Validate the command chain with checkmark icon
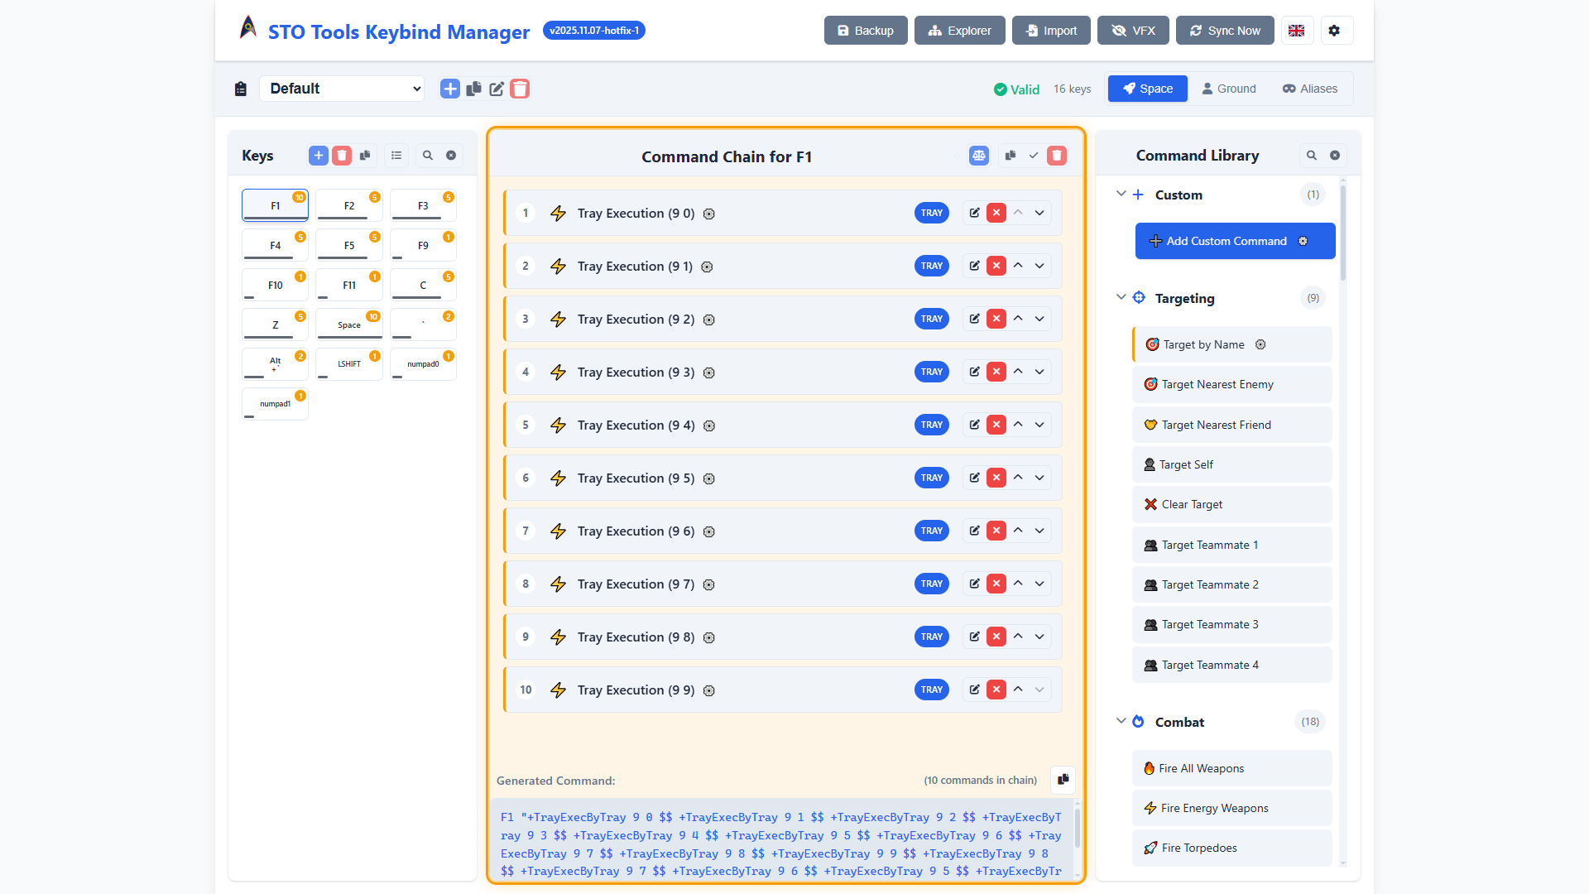The height and width of the screenshot is (894, 1589). (x=1033, y=155)
